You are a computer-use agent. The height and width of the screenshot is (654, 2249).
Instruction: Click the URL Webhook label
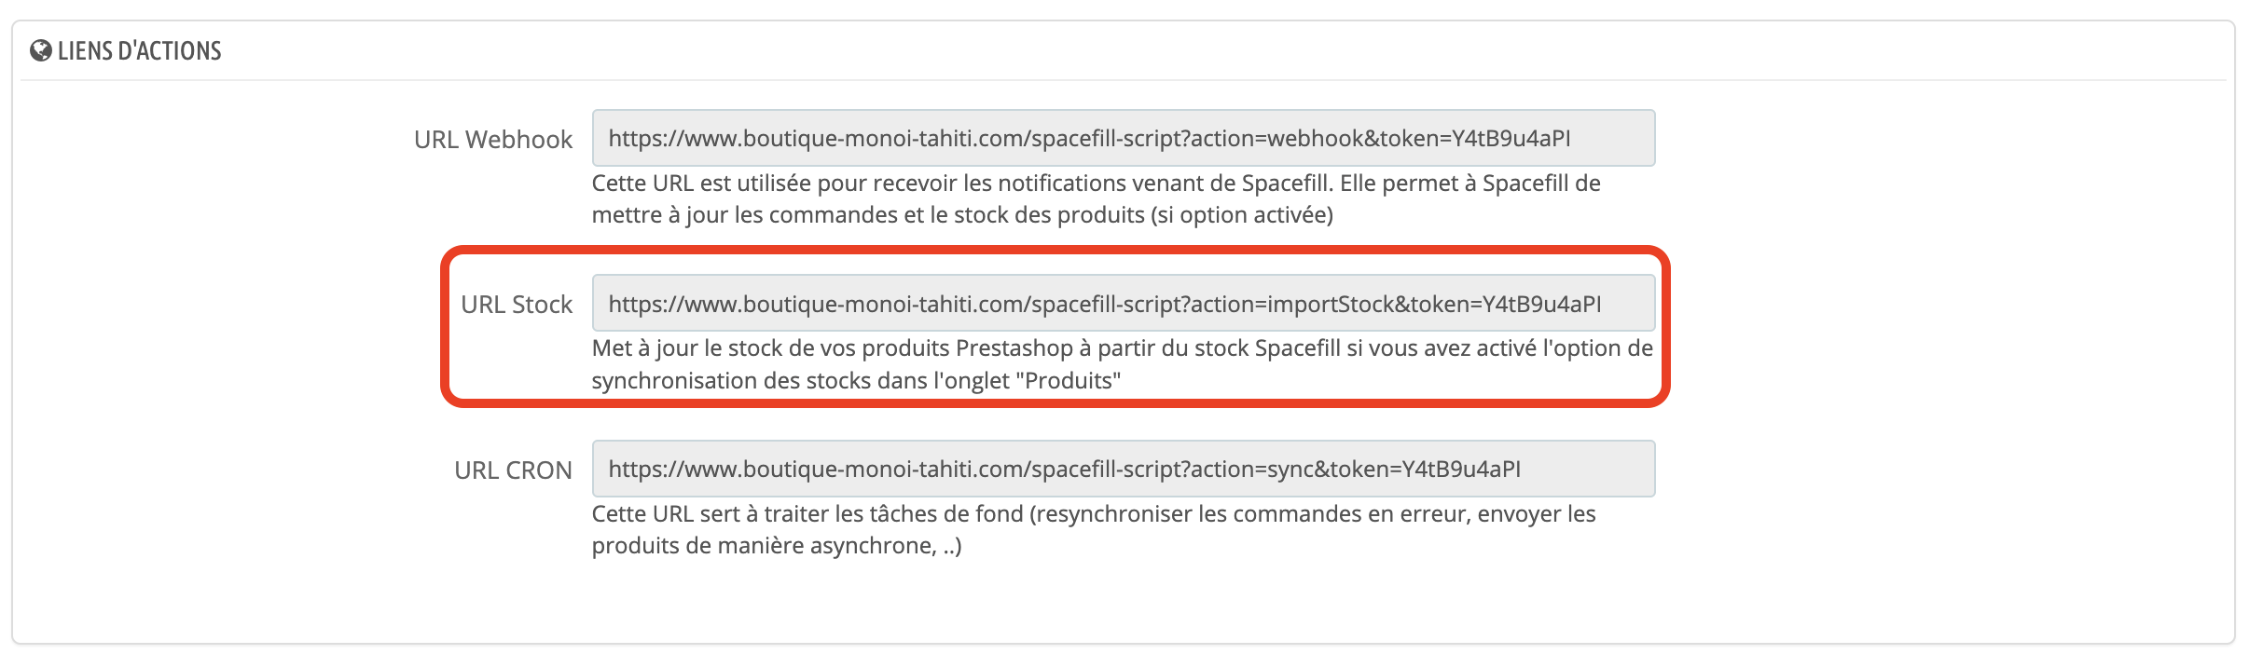(x=492, y=140)
